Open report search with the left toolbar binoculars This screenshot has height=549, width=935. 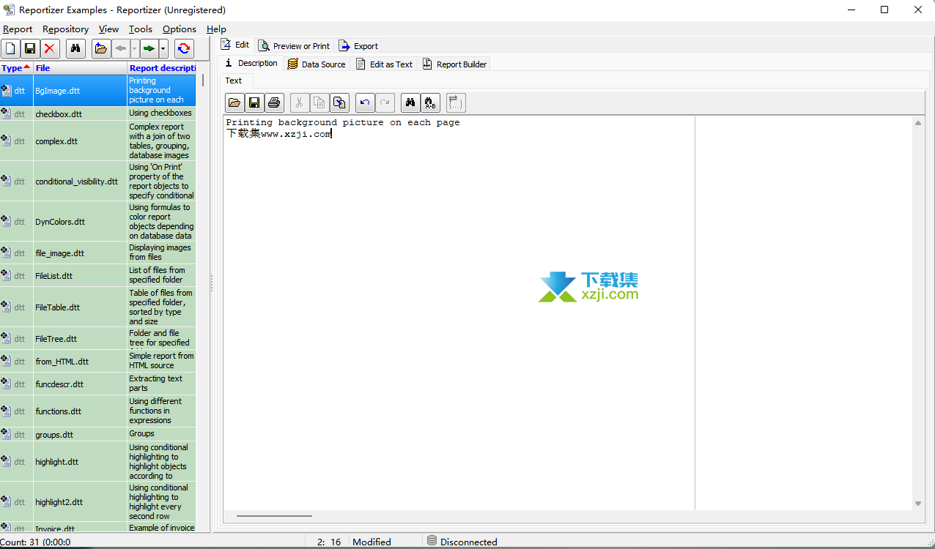pyautogui.click(x=75, y=49)
